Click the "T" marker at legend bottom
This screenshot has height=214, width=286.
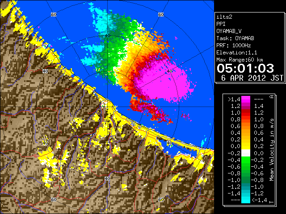tap(272, 202)
